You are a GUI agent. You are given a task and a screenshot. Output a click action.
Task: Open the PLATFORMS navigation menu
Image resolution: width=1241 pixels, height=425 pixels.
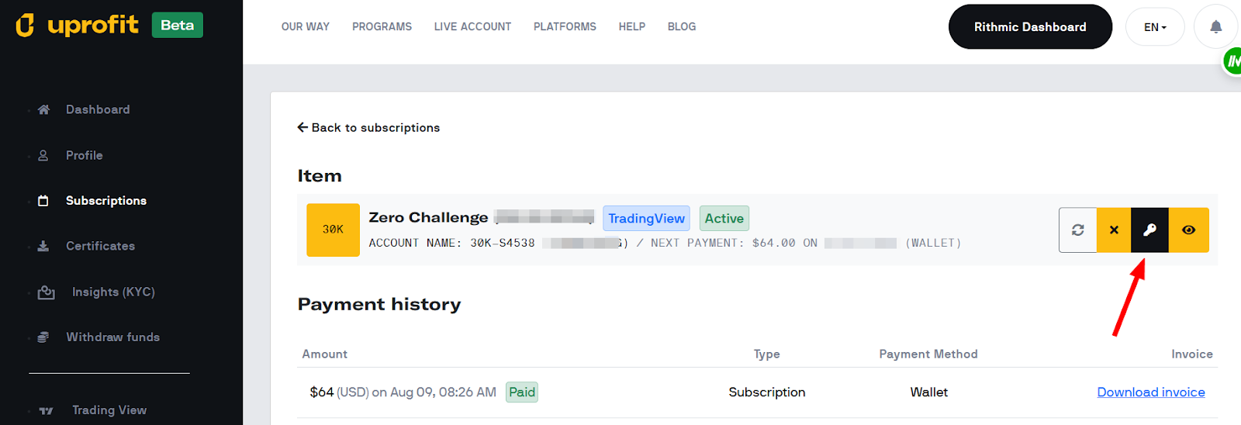click(x=565, y=26)
